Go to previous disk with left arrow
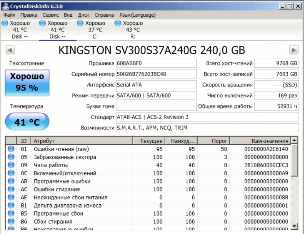Screen dimensions: 304x234 click(10, 50)
